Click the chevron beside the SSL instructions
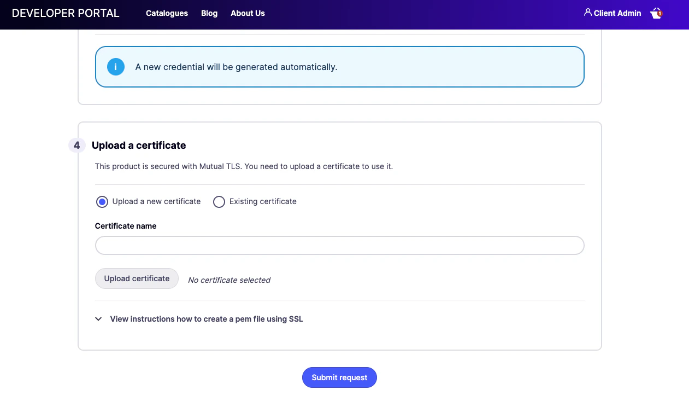 (98, 318)
